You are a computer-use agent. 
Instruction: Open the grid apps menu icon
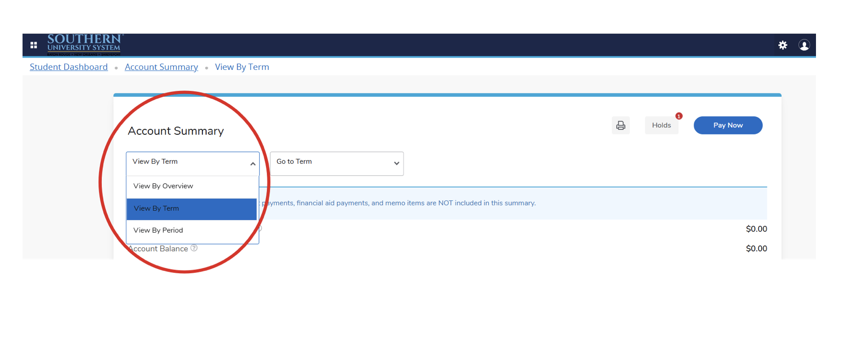[34, 45]
